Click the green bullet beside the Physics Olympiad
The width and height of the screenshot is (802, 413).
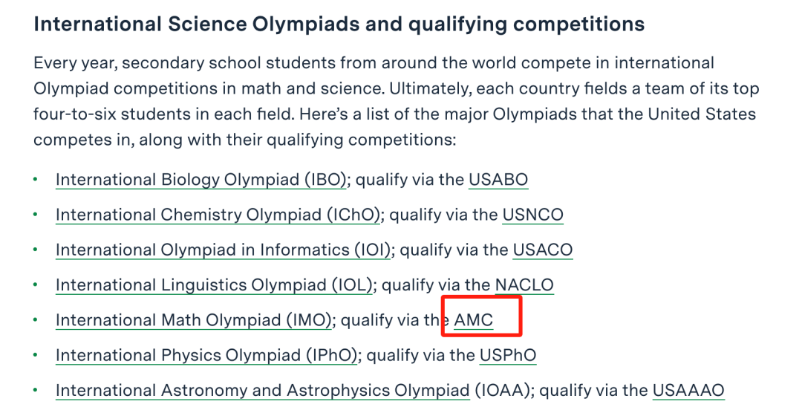pos(36,355)
